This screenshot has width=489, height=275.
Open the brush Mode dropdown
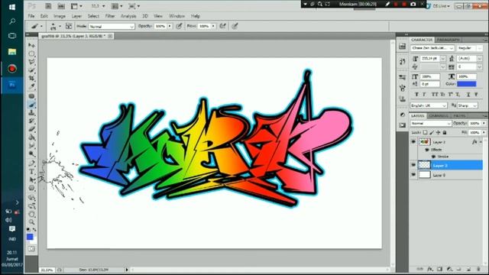click(x=112, y=27)
